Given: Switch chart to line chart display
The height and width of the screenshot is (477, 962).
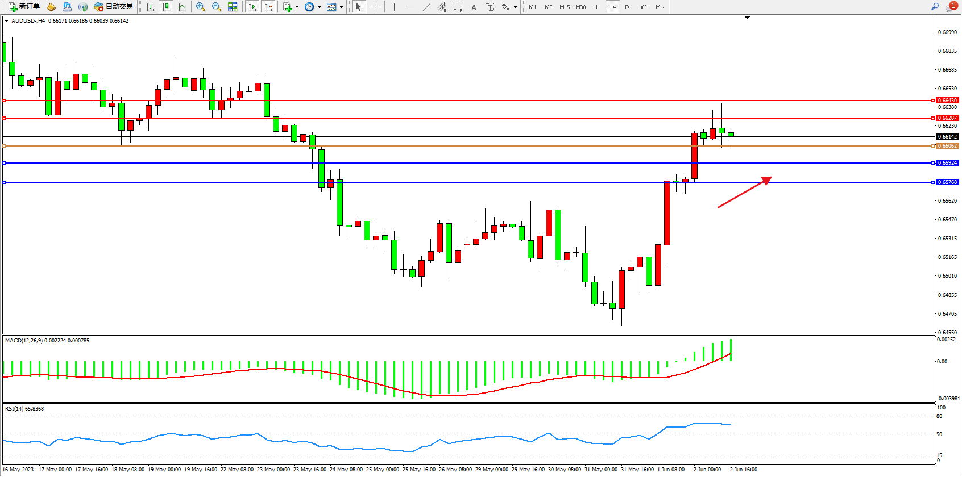Looking at the screenshot, I should point(182,7).
